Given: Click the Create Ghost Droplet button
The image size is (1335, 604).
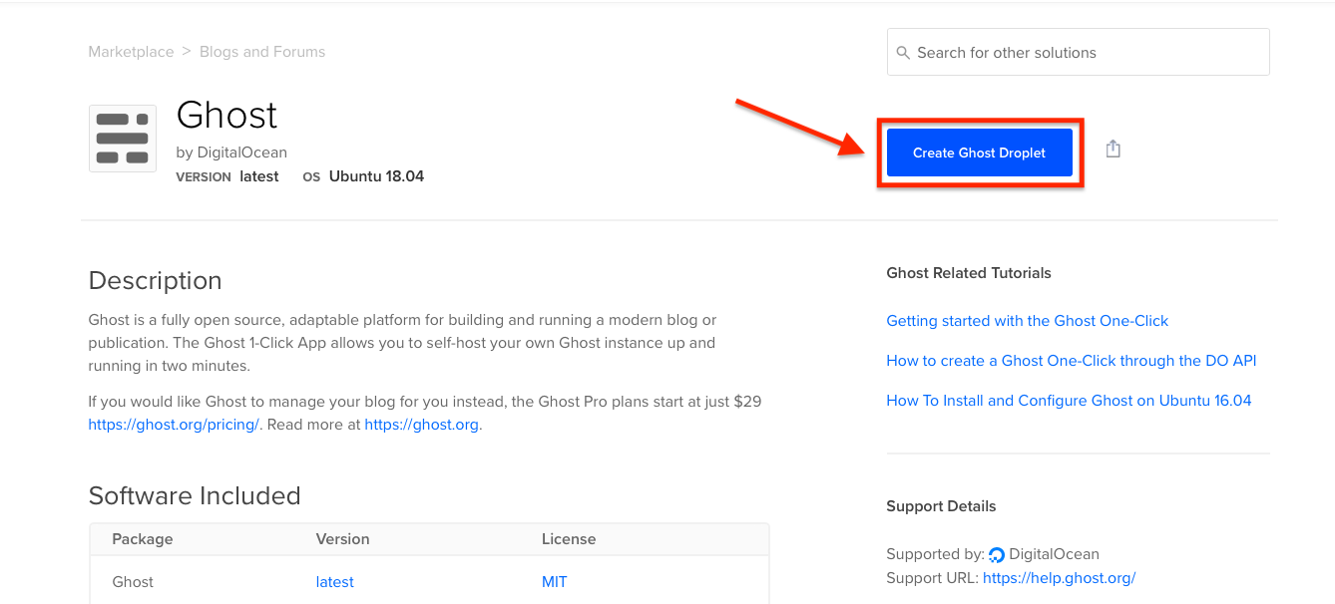Looking at the screenshot, I should 979,152.
